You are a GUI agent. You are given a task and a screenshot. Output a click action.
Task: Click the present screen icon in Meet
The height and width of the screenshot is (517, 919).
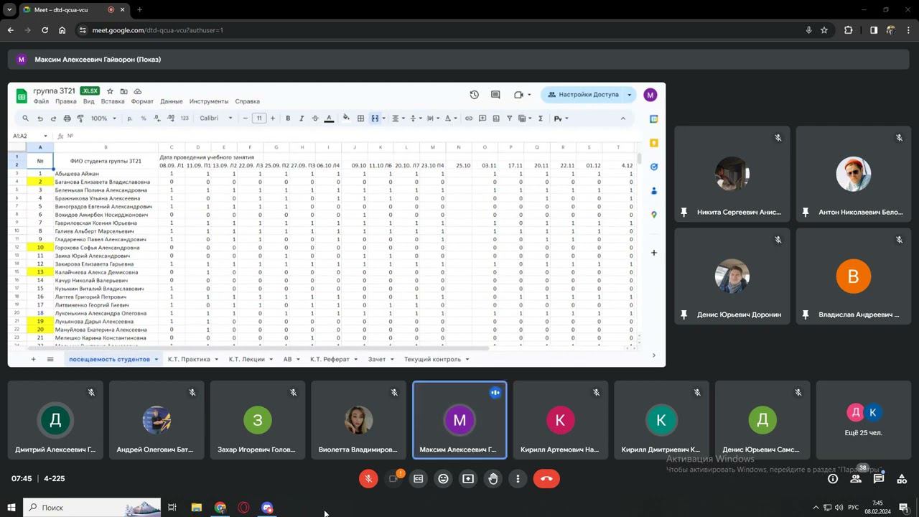tap(468, 479)
